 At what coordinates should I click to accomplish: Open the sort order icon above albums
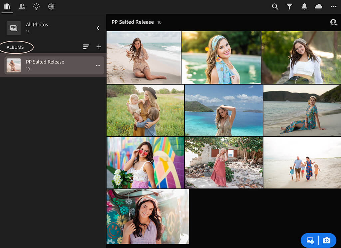(86, 47)
